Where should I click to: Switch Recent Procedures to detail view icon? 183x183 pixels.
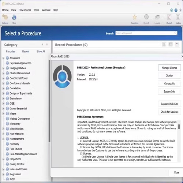[x=171, y=44]
